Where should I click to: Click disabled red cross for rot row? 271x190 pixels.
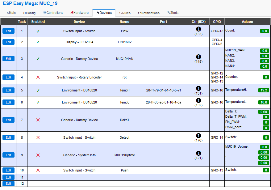coord(38,77)
